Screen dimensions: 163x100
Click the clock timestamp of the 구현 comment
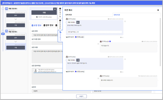[x=115, y=57]
